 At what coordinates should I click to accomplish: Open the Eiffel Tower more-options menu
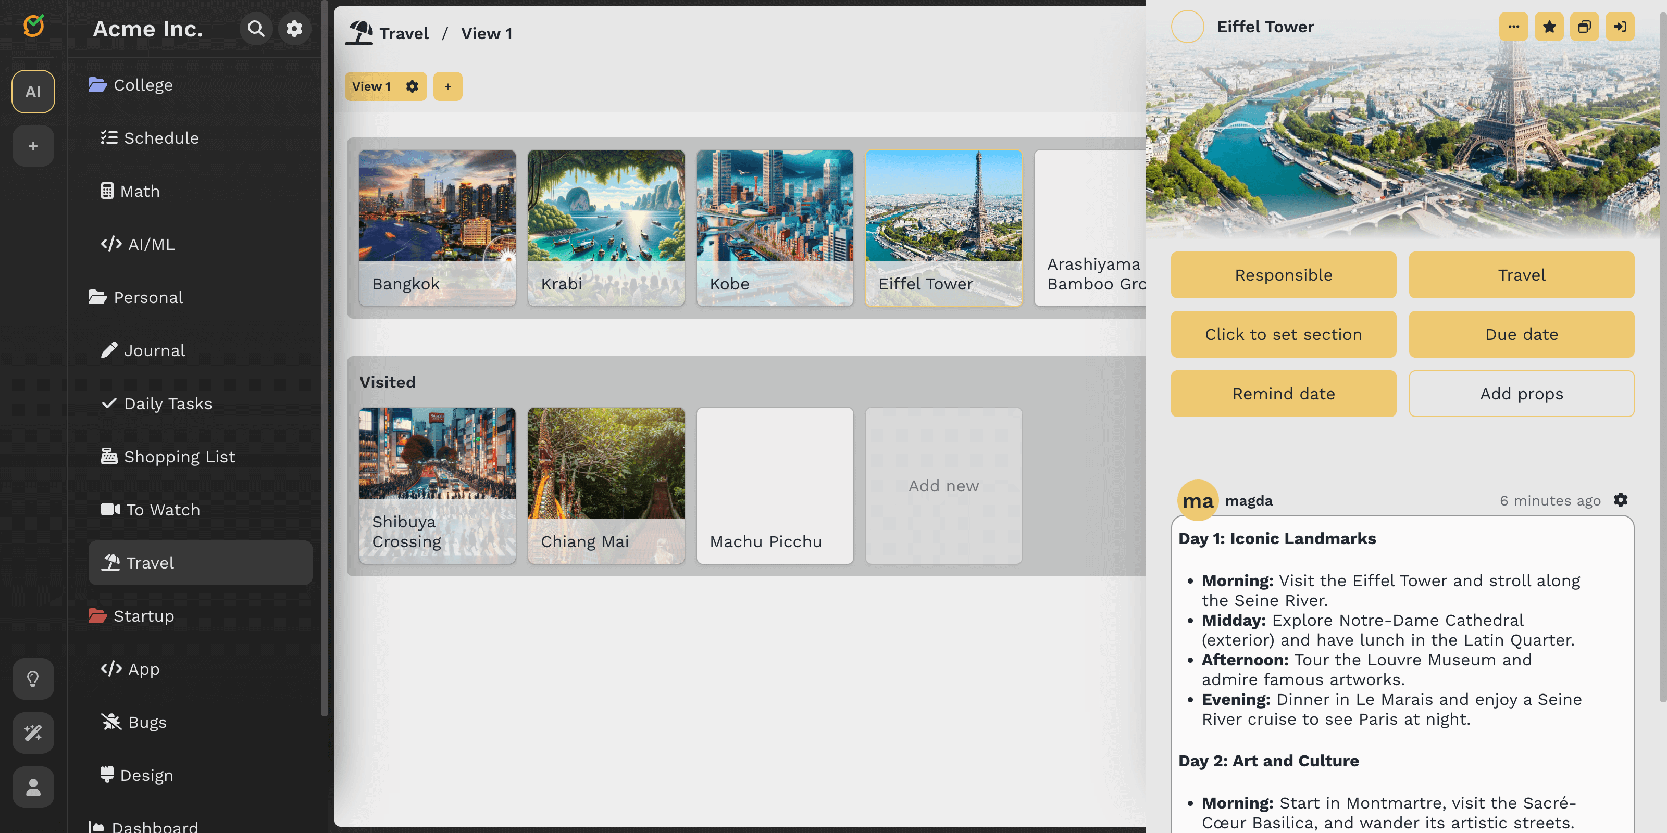(1514, 27)
